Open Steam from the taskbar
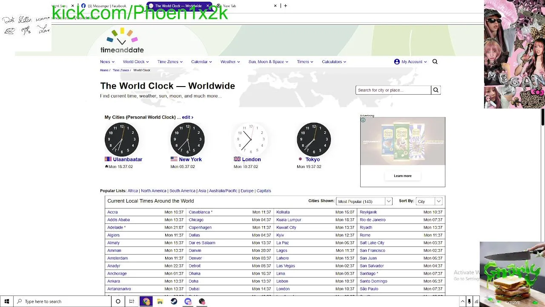The height and width of the screenshot is (307, 545). [174, 301]
